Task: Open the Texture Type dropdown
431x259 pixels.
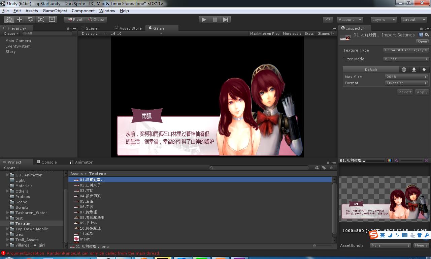Action: pyautogui.click(x=406, y=50)
